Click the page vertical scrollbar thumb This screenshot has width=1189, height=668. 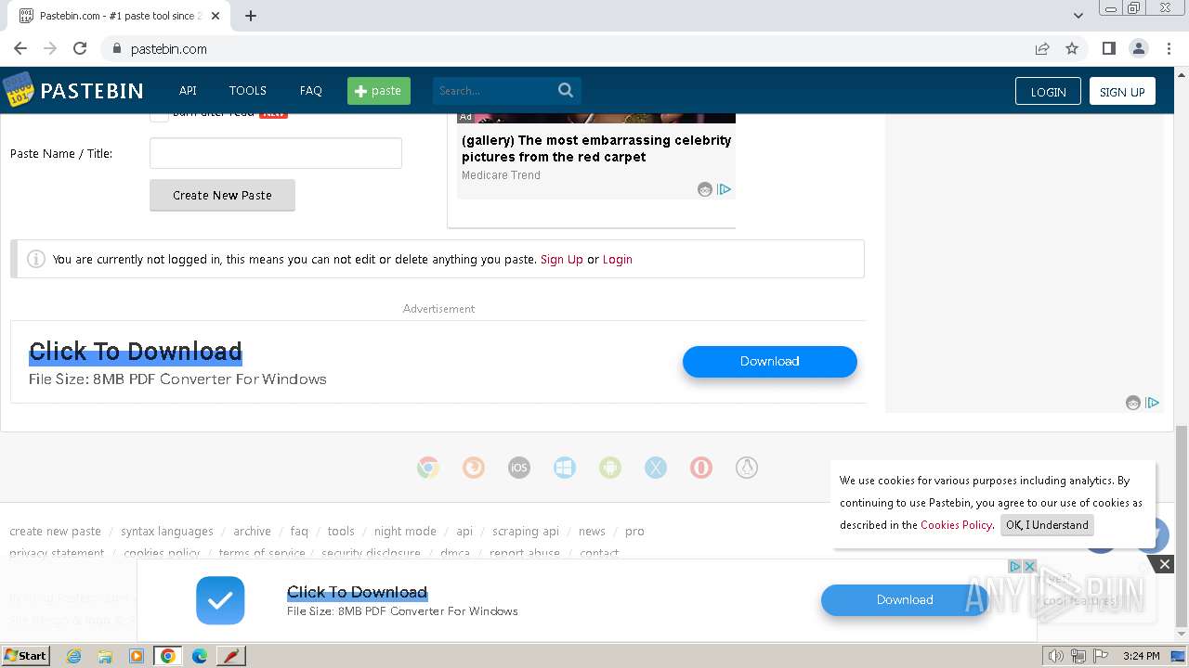click(x=1181, y=526)
